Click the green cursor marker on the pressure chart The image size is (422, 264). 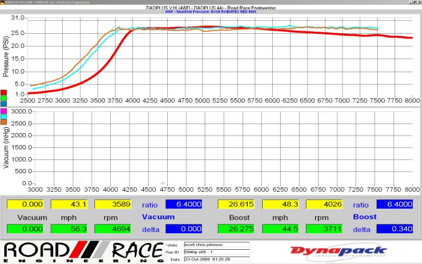[x=112, y=29]
